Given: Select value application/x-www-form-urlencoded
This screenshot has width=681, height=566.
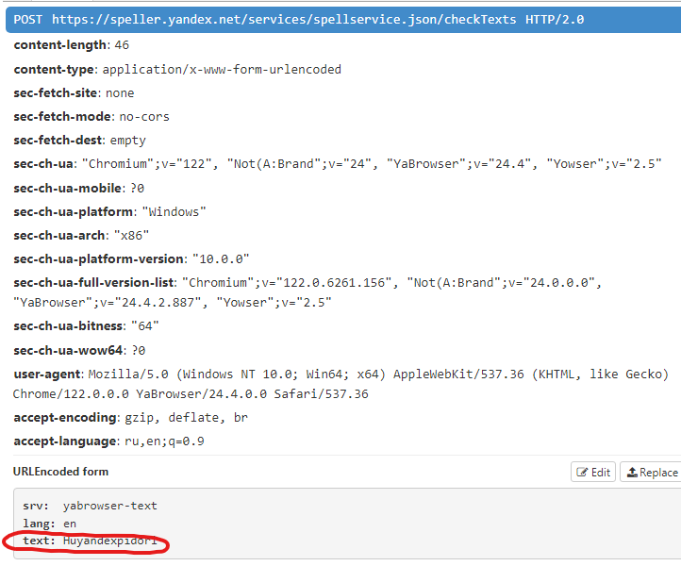Looking at the screenshot, I should pyautogui.click(x=222, y=70).
